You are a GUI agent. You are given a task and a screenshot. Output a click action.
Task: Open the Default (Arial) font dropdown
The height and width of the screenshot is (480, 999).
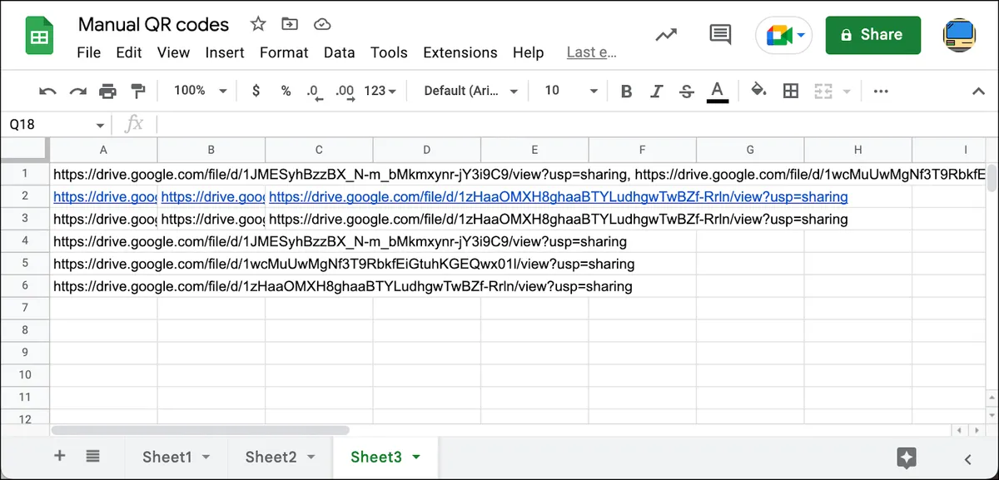tap(470, 91)
